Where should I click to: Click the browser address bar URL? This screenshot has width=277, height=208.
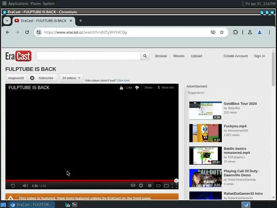click(x=85, y=32)
